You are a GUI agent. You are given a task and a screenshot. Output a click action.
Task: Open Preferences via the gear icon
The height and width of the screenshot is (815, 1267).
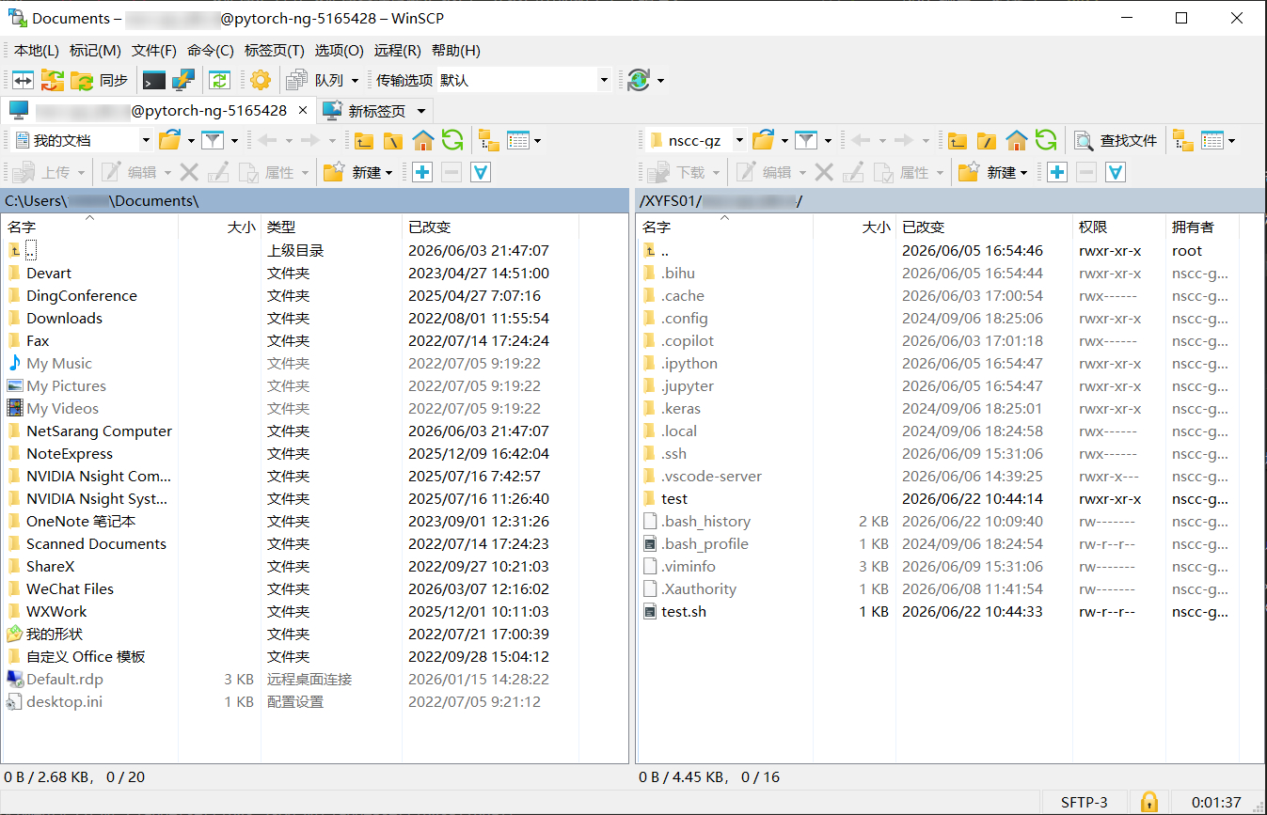click(261, 81)
